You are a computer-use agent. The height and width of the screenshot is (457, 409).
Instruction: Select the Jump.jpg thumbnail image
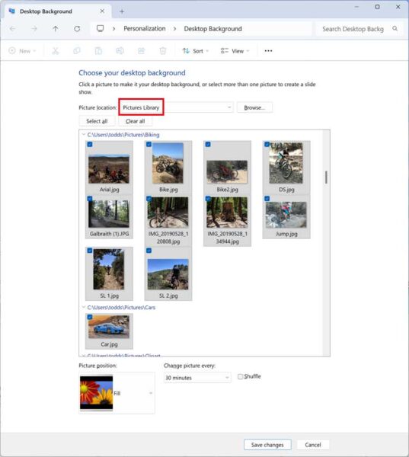click(x=286, y=215)
